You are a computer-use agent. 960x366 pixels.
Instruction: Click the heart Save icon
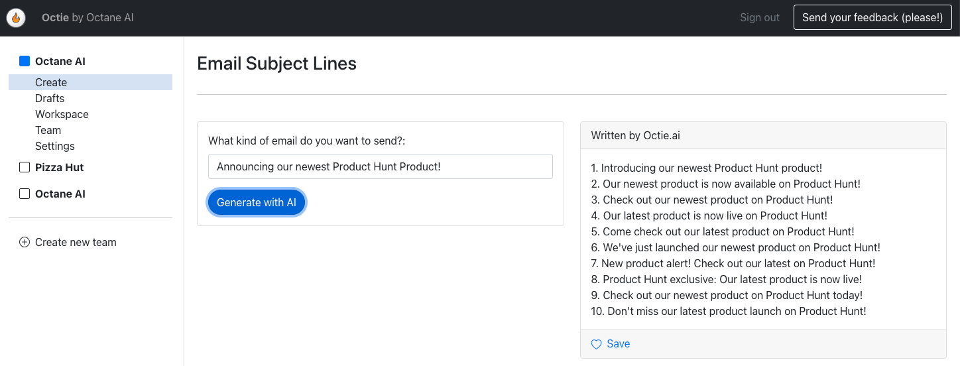point(596,344)
